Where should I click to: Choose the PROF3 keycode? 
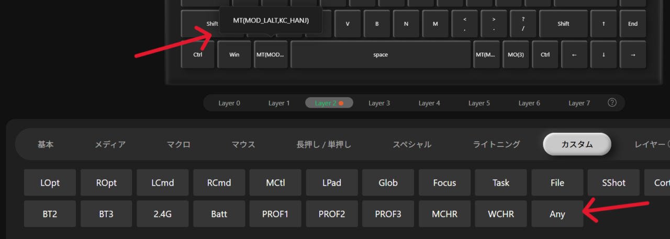388,214
